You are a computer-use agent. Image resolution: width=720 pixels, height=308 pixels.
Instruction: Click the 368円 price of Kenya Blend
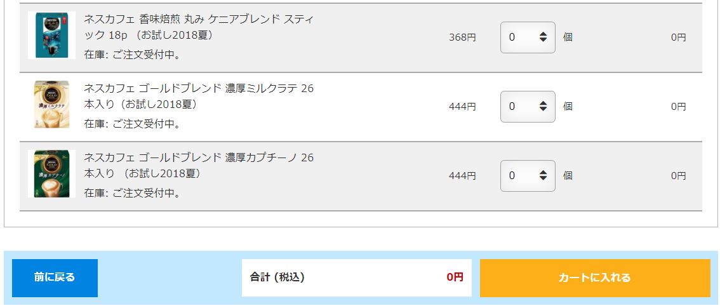click(x=462, y=37)
